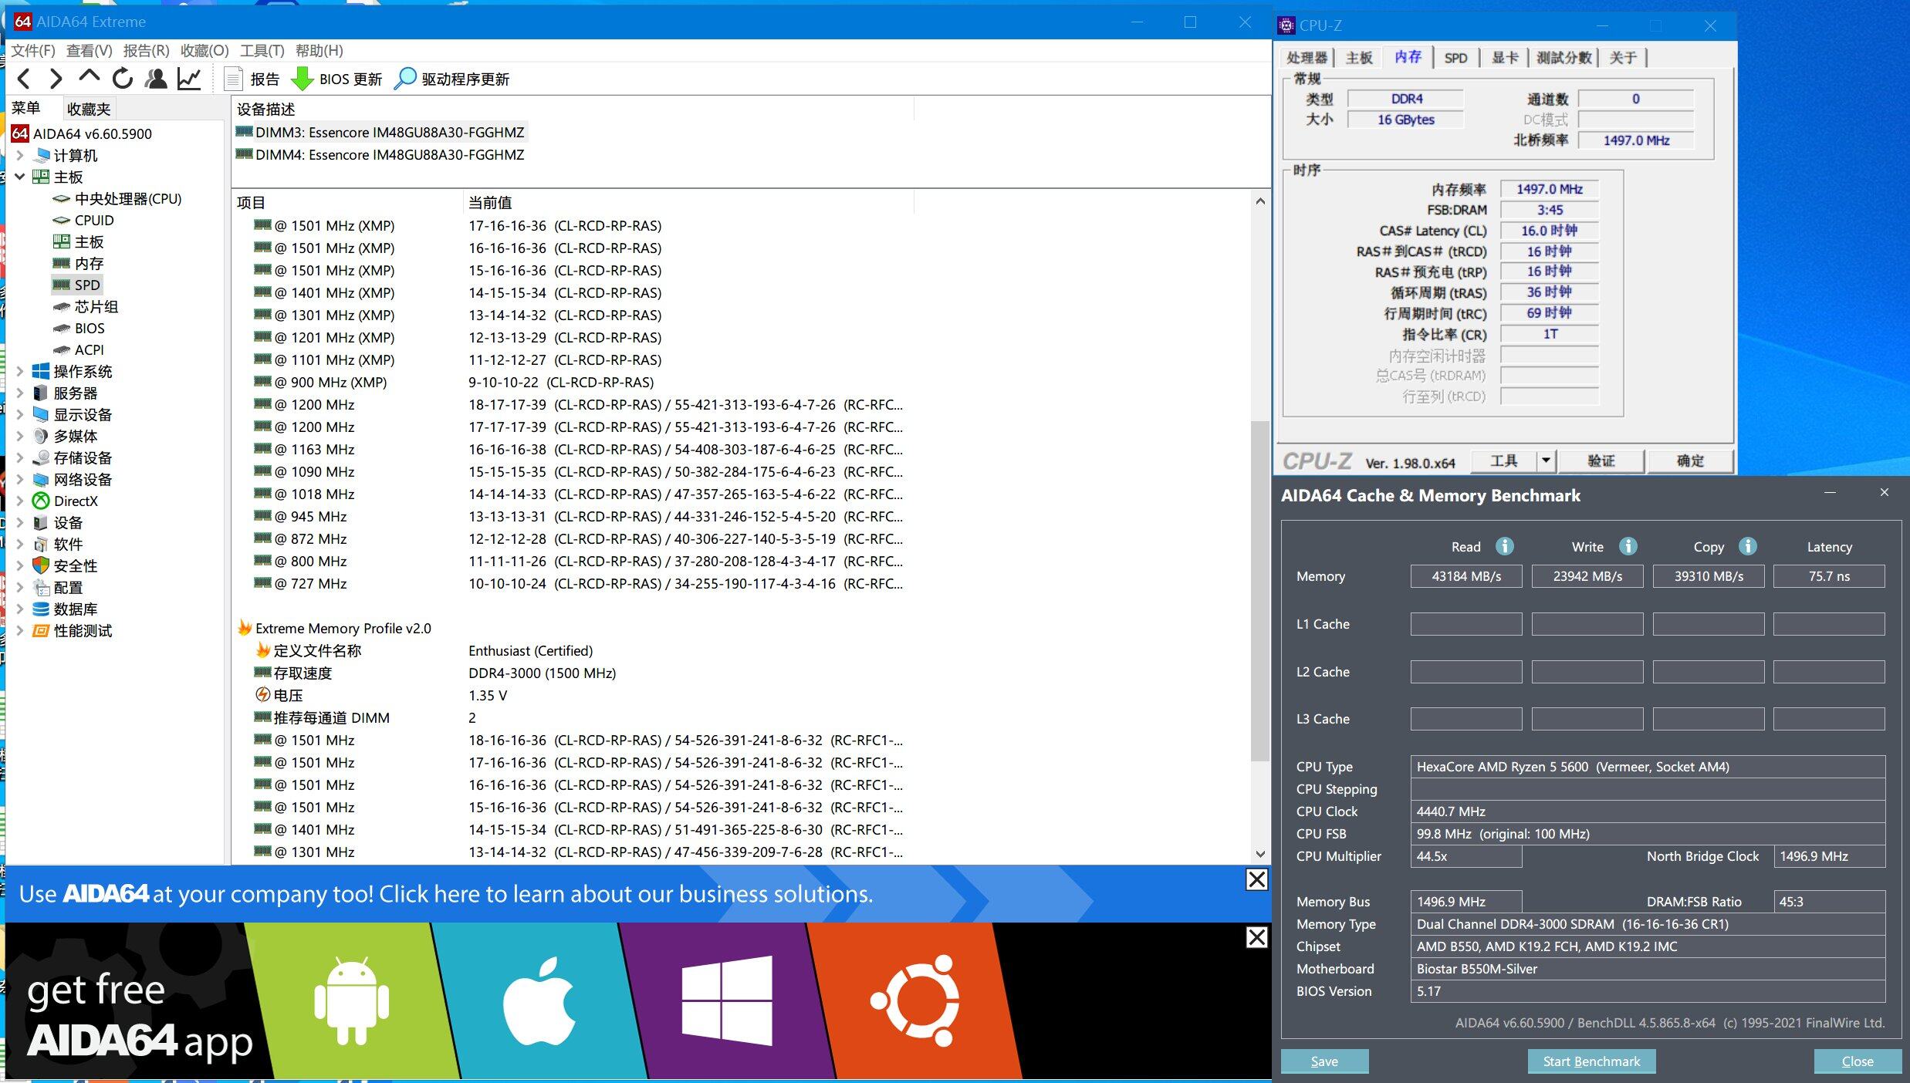Go forward with the AIDA64 forward arrow
The height and width of the screenshot is (1083, 1910).
coord(56,79)
